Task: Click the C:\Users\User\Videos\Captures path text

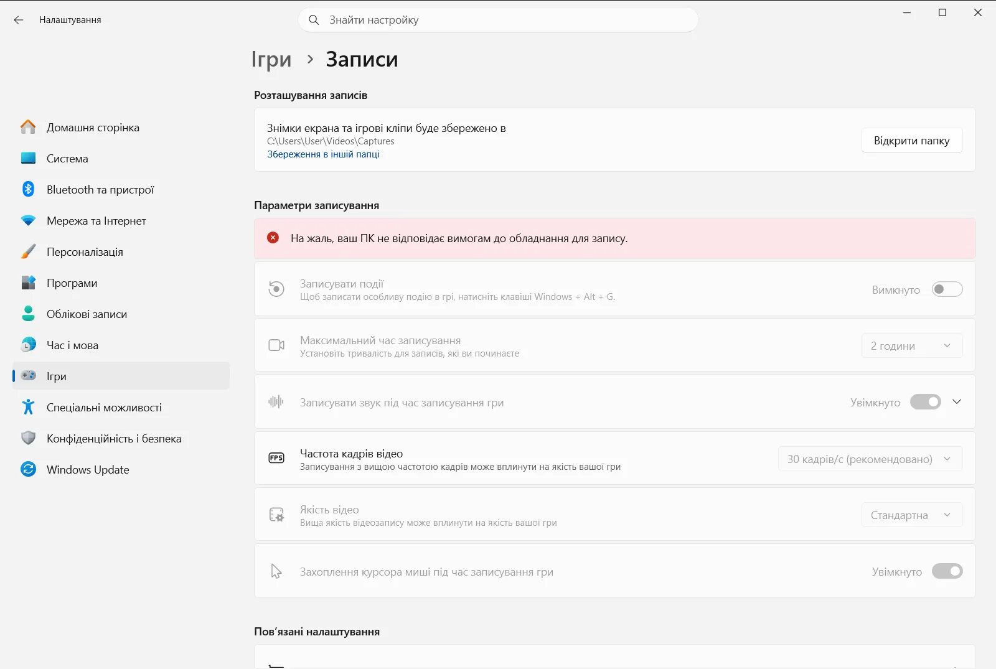Action: coord(331,141)
